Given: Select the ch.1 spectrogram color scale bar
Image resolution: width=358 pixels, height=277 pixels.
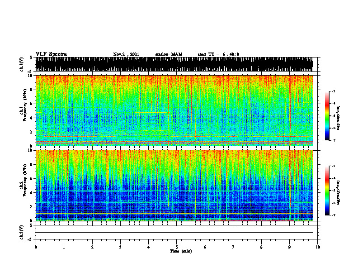Looking at the screenshot, I should (x=327, y=116).
